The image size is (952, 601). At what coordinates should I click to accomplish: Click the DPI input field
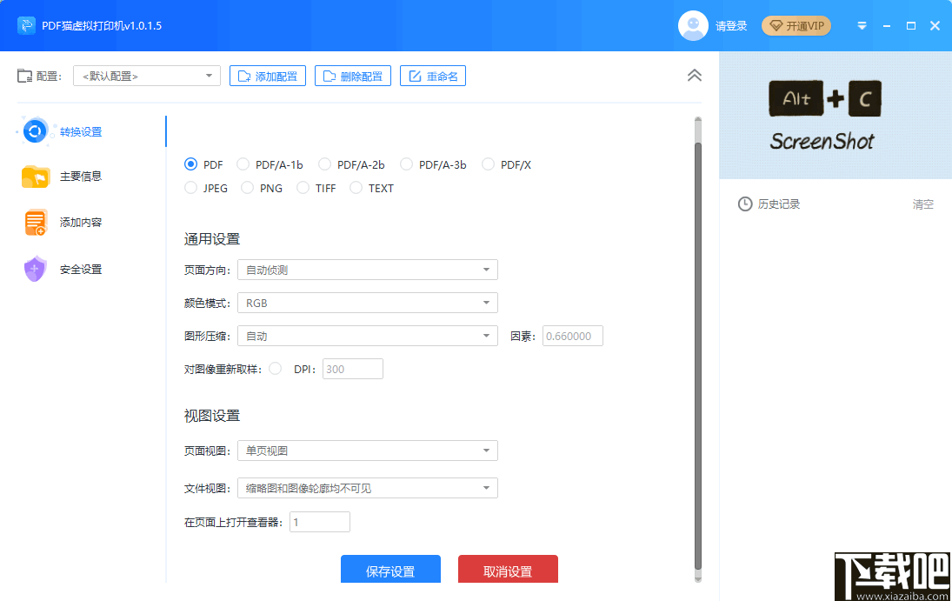[352, 368]
